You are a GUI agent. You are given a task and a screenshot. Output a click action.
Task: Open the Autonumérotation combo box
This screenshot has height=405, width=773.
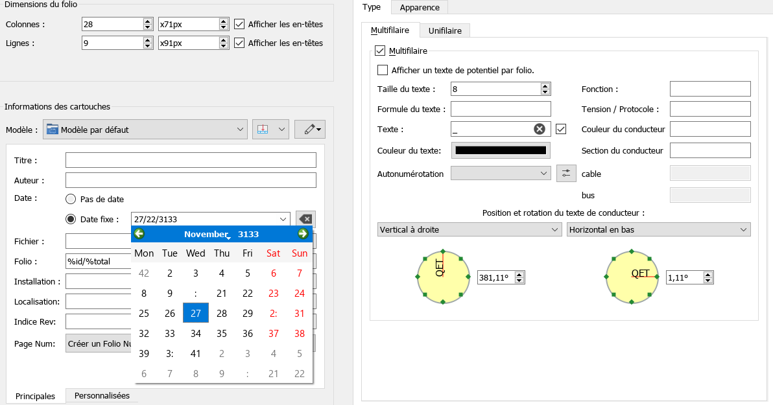[500, 174]
